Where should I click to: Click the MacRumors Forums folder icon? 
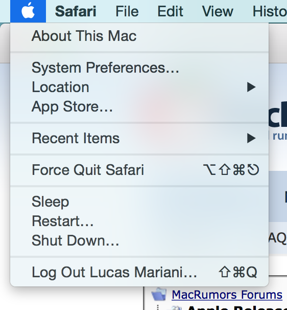[x=159, y=294]
